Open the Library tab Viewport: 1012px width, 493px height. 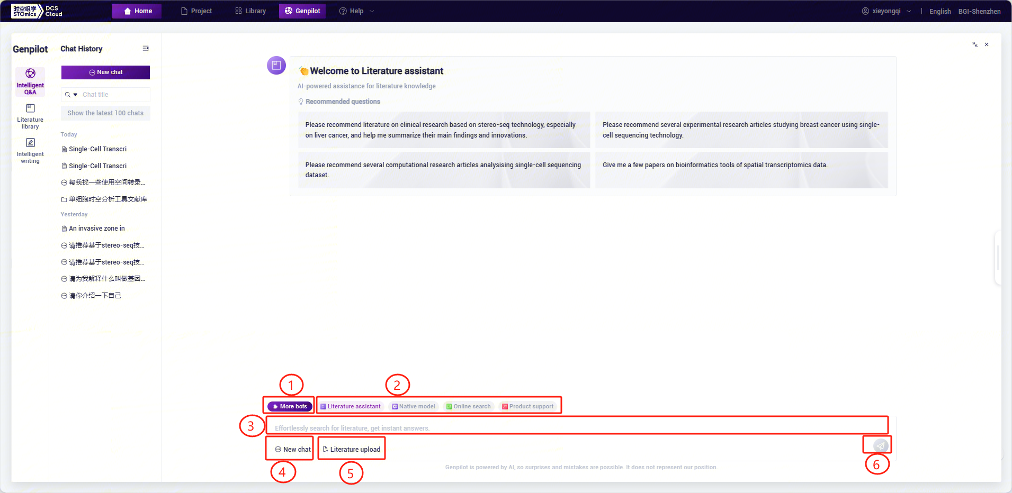click(x=250, y=11)
